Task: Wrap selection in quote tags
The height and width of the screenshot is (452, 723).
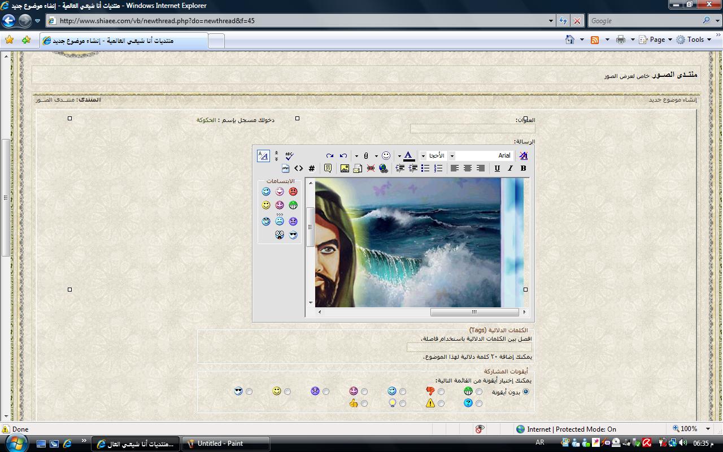Action: point(328,168)
